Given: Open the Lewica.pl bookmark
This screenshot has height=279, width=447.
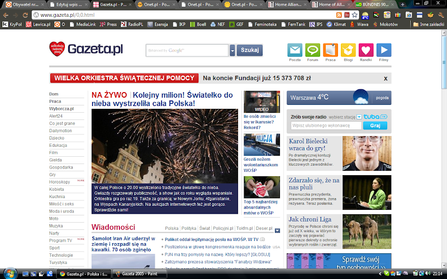Looking at the screenshot, I should (38, 25).
